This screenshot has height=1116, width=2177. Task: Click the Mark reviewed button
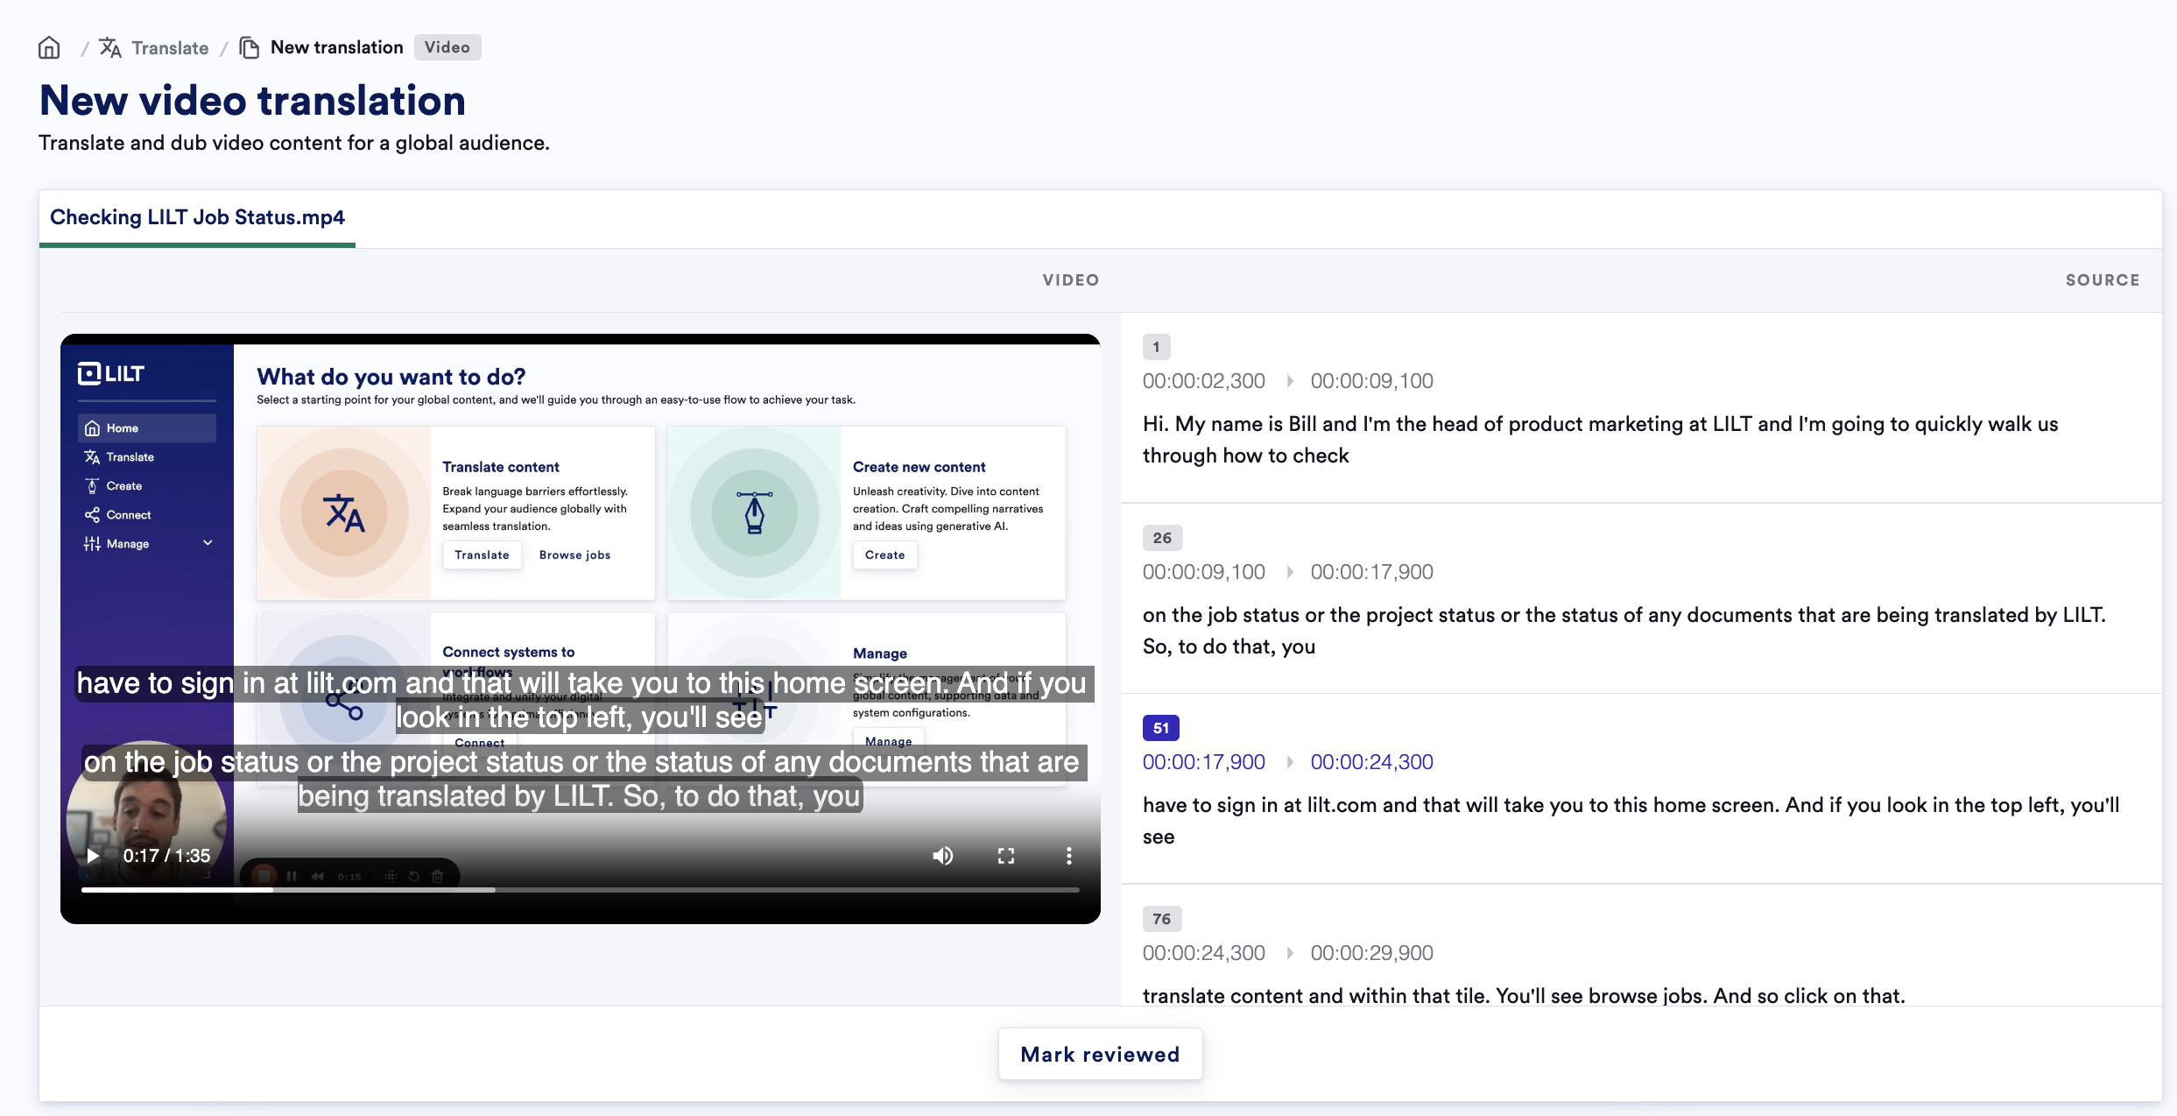click(x=1100, y=1054)
